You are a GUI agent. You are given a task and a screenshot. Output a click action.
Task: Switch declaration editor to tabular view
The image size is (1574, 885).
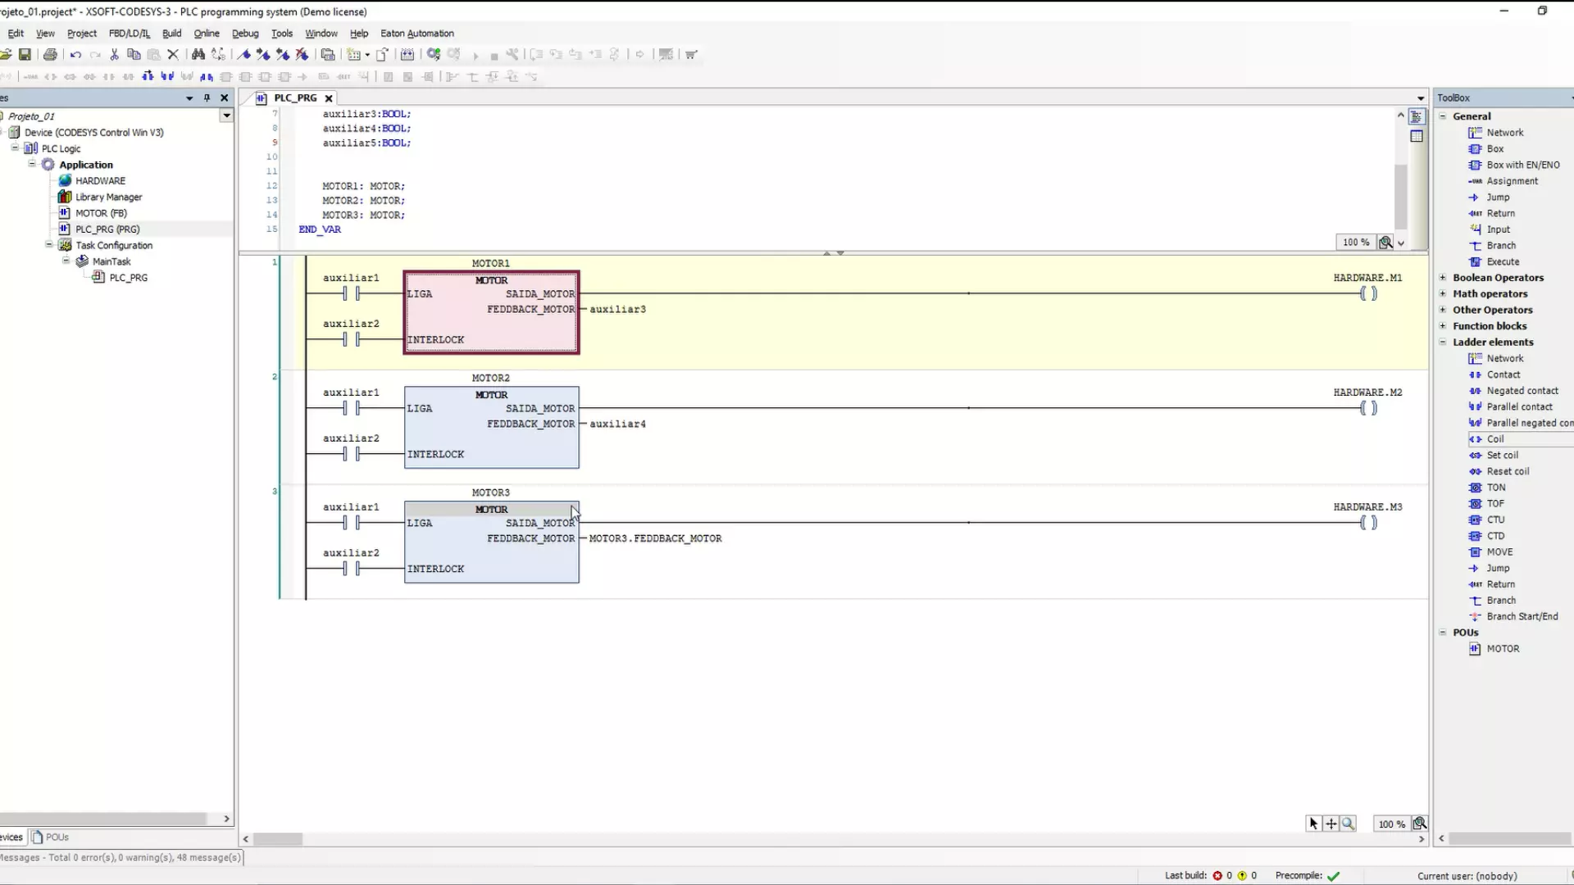point(1417,137)
